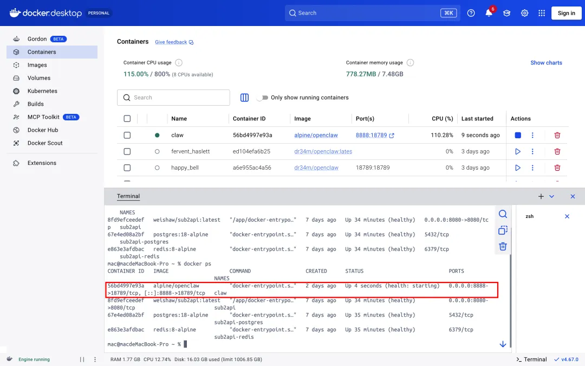The image size is (585, 366).
Task: Click the Volumes sidebar icon
Action: [16, 78]
